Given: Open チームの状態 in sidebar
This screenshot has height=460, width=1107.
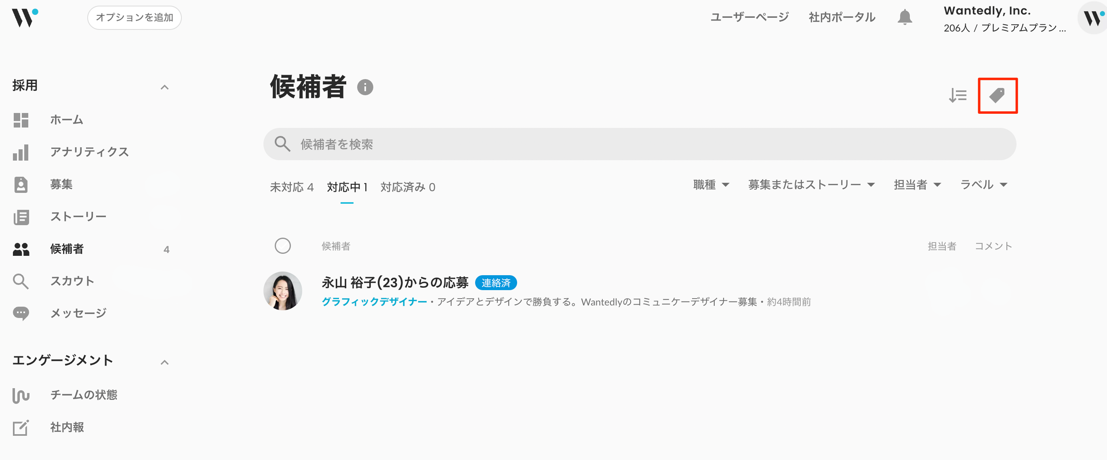Looking at the screenshot, I should tap(83, 395).
